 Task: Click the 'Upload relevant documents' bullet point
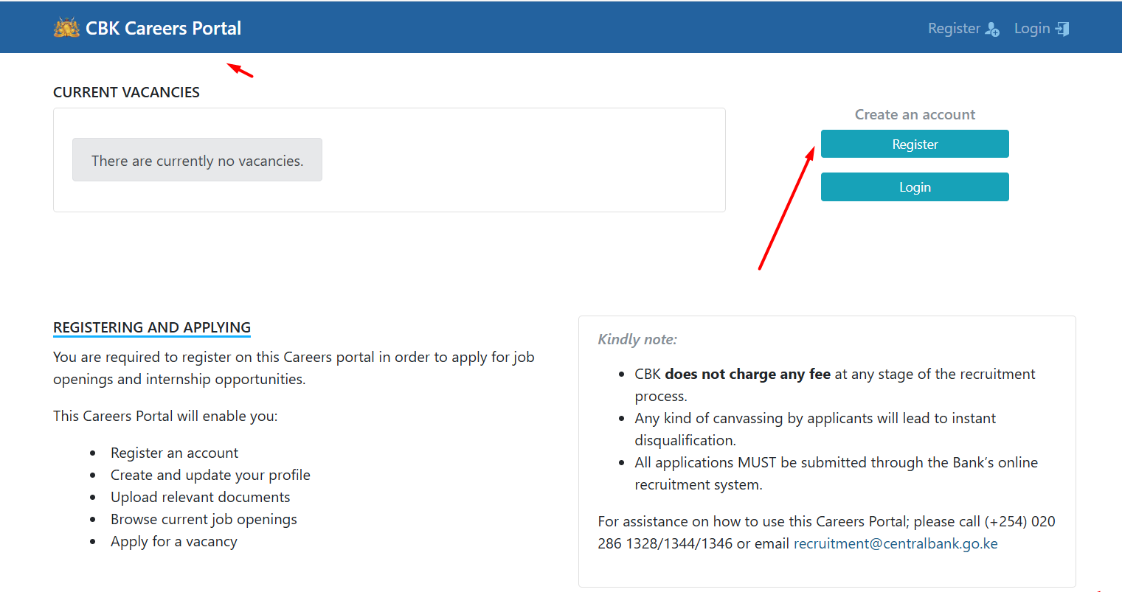tap(200, 497)
